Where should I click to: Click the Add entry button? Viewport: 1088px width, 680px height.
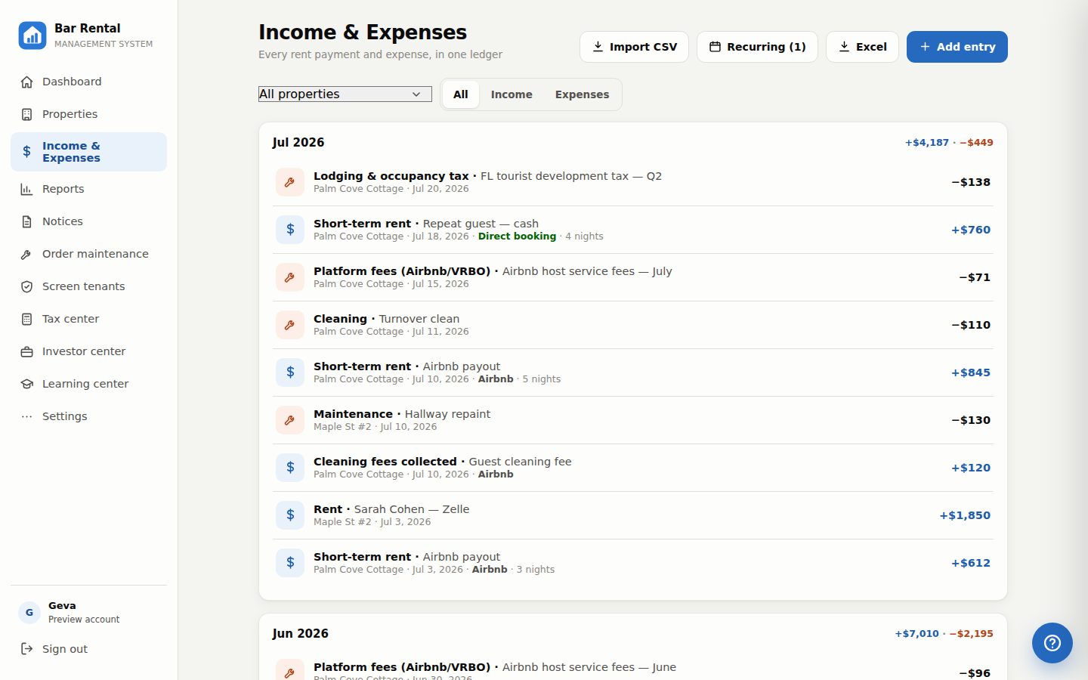[x=957, y=47]
